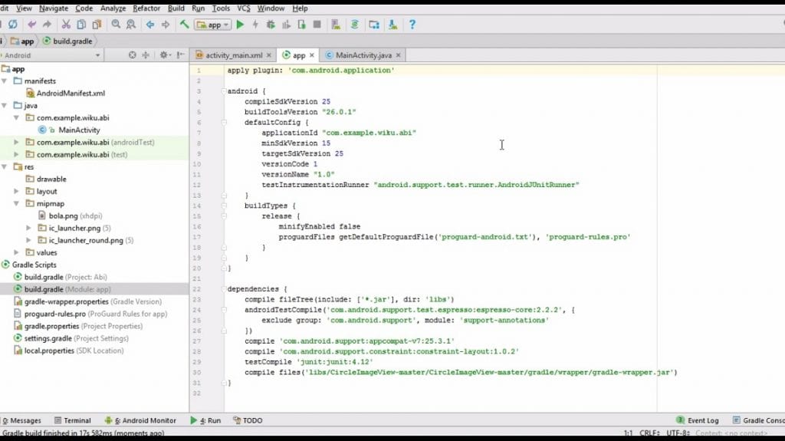Fold the android block in gutter
Viewport: 785px width, 441px height.
pyautogui.click(x=223, y=91)
